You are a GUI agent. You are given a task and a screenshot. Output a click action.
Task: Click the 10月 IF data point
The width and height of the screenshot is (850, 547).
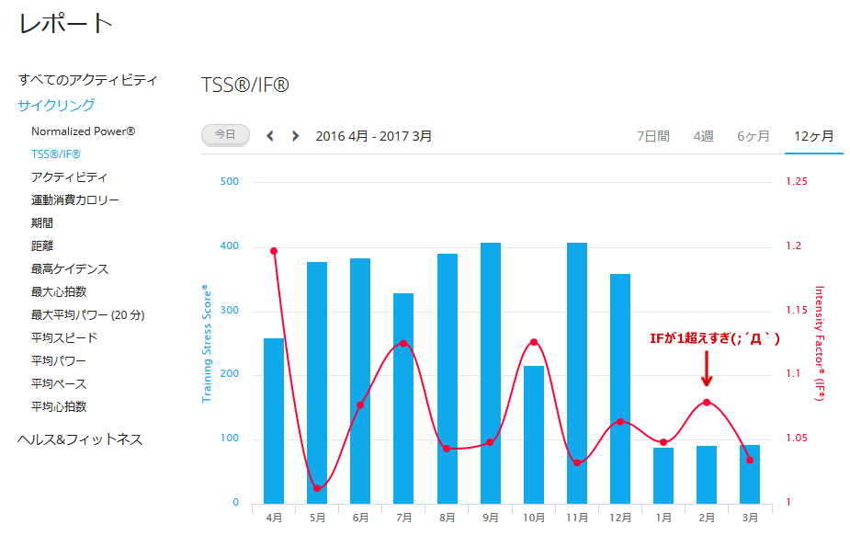534,342
